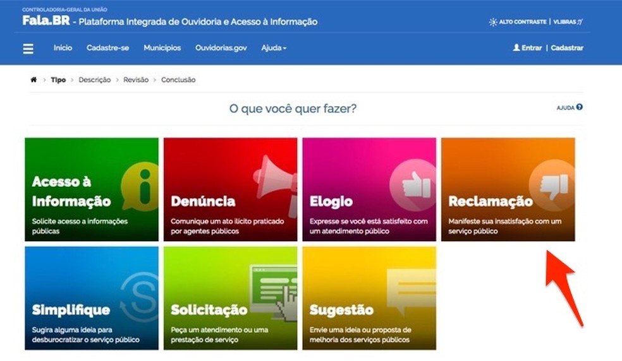Click 'O que você quer fazer?' heading
622x361 pixels.
pyautogui.click(x=293, y=109)
